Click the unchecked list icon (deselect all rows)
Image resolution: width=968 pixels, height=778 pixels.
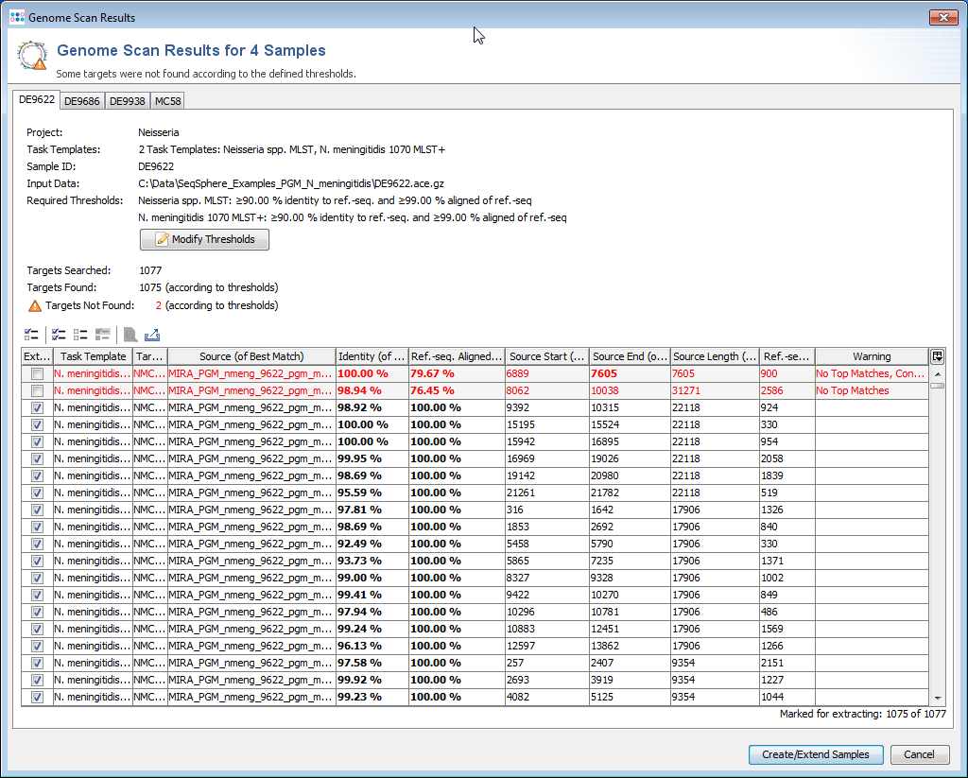(x=80, y=335)
